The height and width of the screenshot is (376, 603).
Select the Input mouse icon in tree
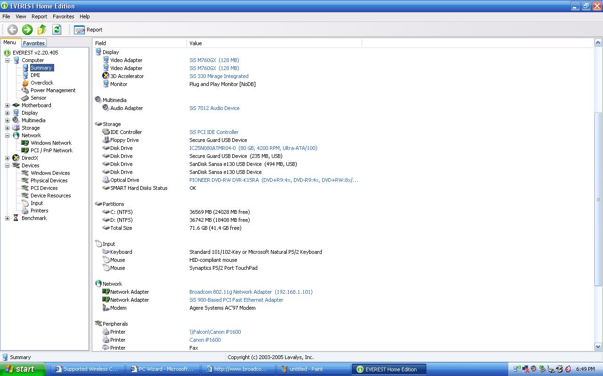click(x=25, y=203)
